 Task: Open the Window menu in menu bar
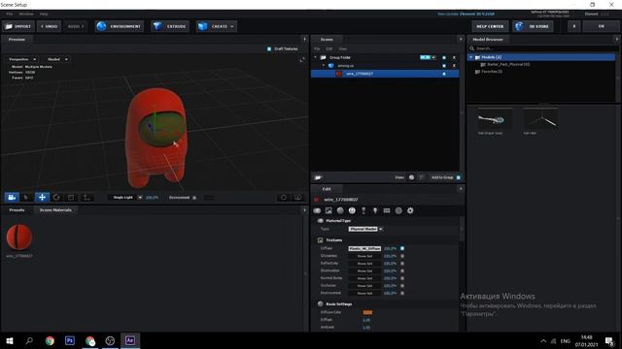click(26, 14)
